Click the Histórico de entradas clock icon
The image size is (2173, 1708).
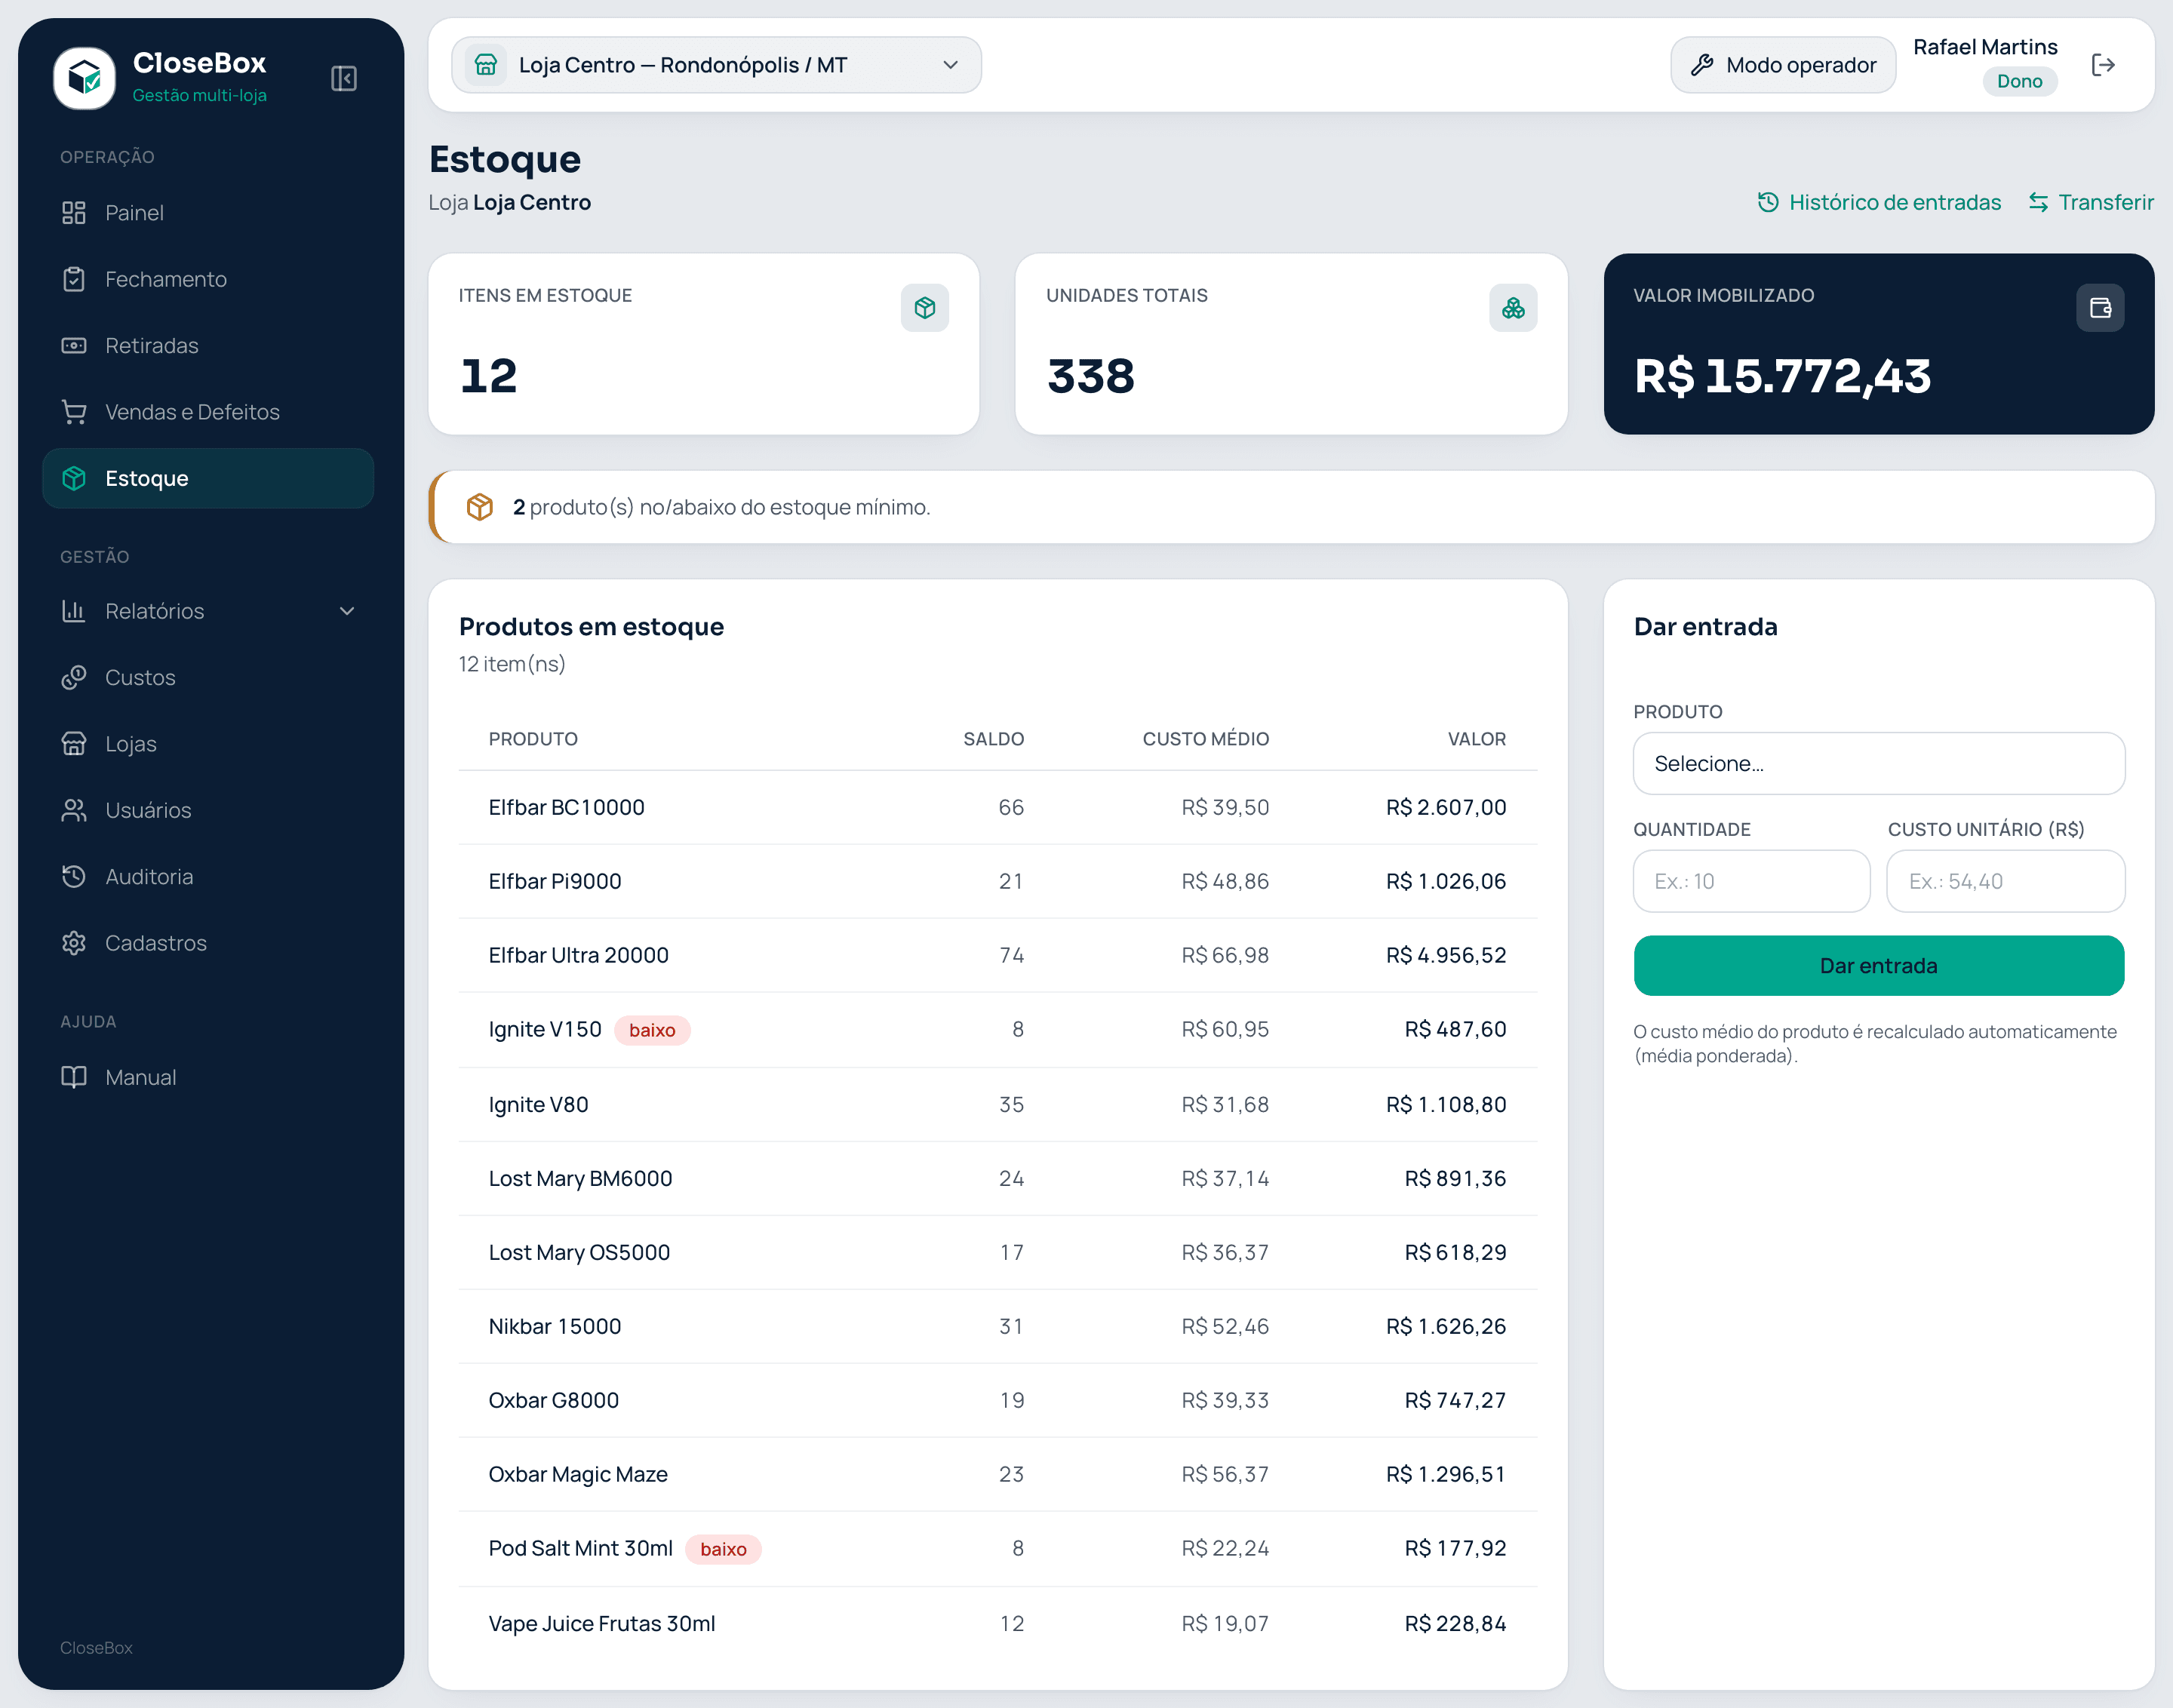1768,202
